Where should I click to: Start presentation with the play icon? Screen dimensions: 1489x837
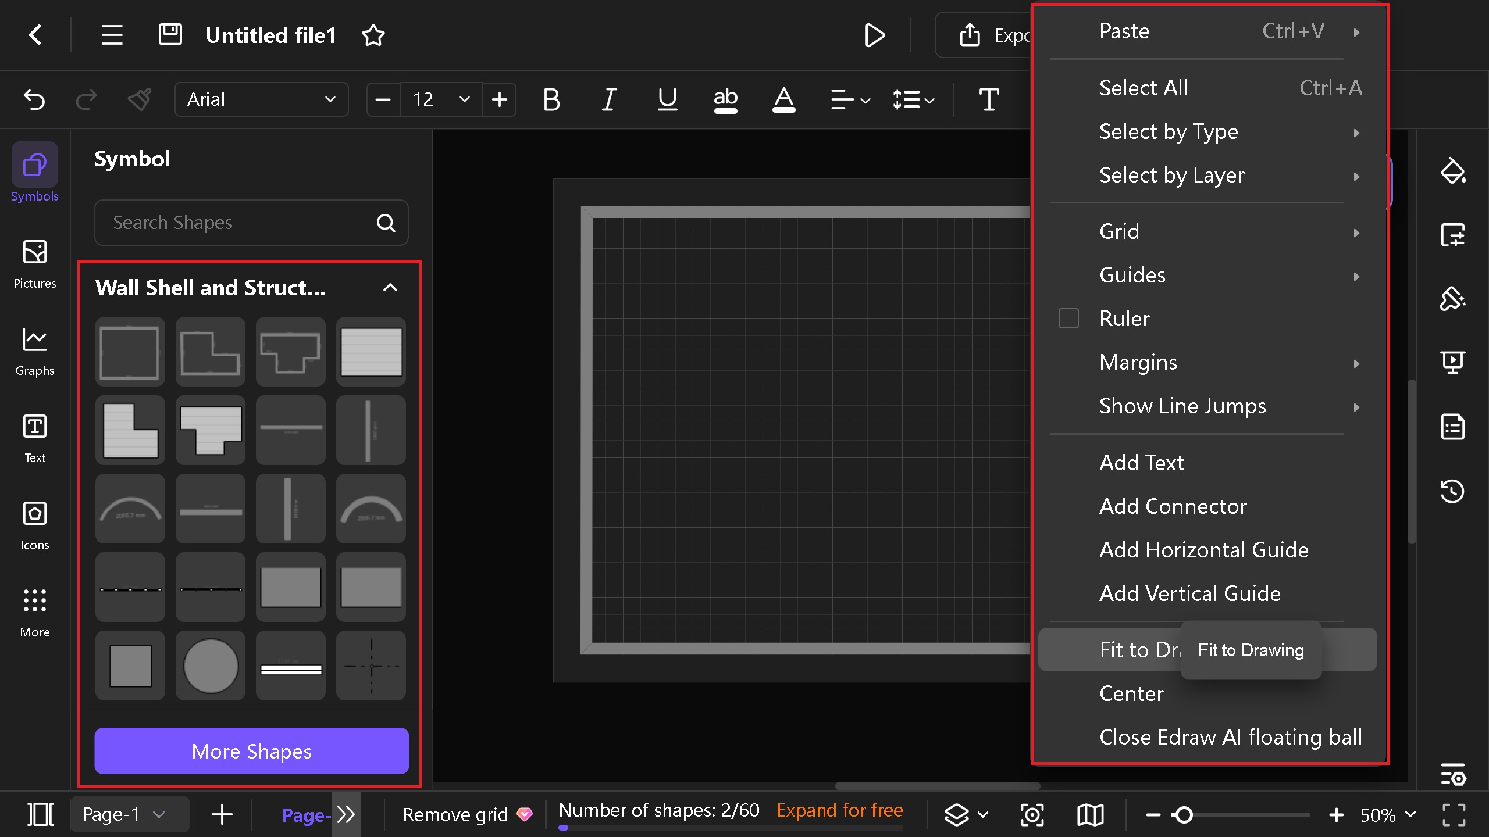tap(874, 35)
